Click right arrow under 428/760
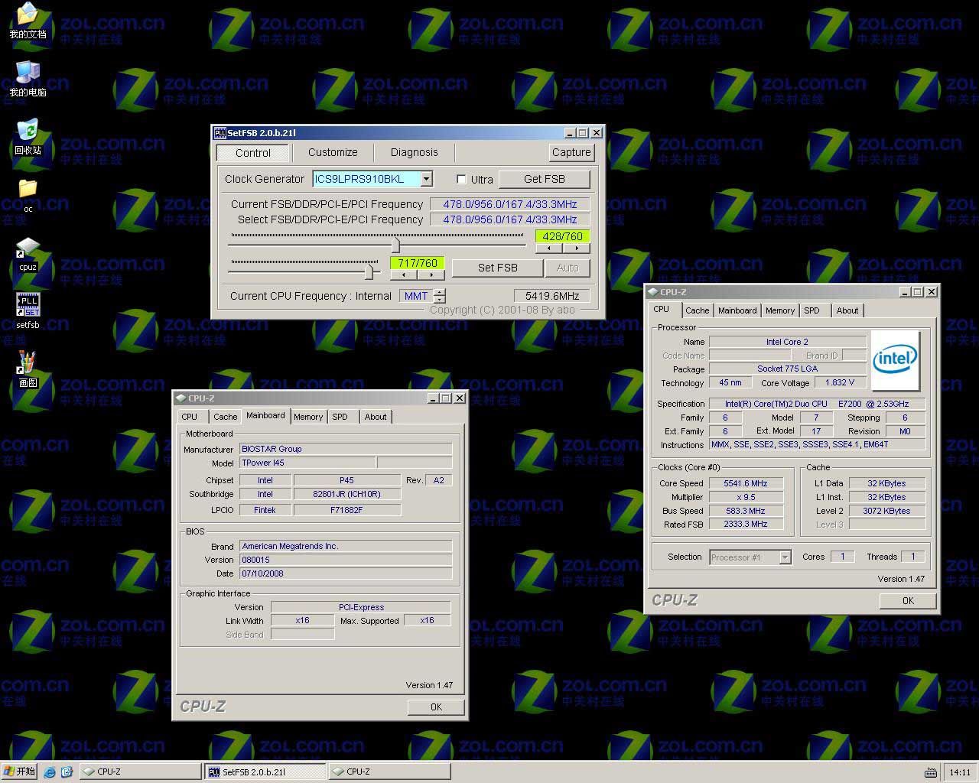979x783 pixels. pyautogui.click(x=577, y=249)
